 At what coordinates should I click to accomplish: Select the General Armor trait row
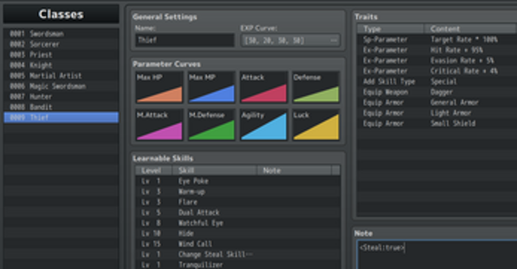coord(438,103)
